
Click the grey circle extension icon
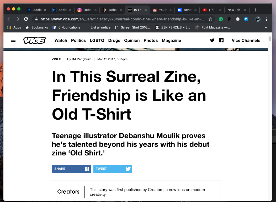(238, 19)
